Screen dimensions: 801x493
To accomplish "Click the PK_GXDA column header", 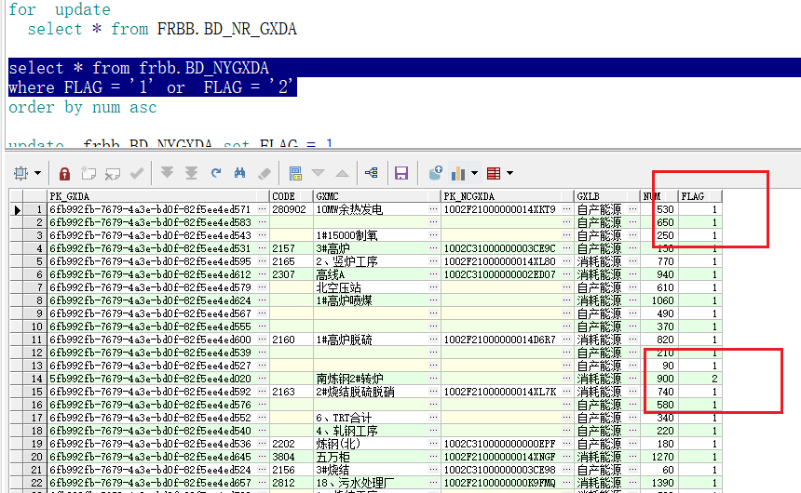I will 157,196.
